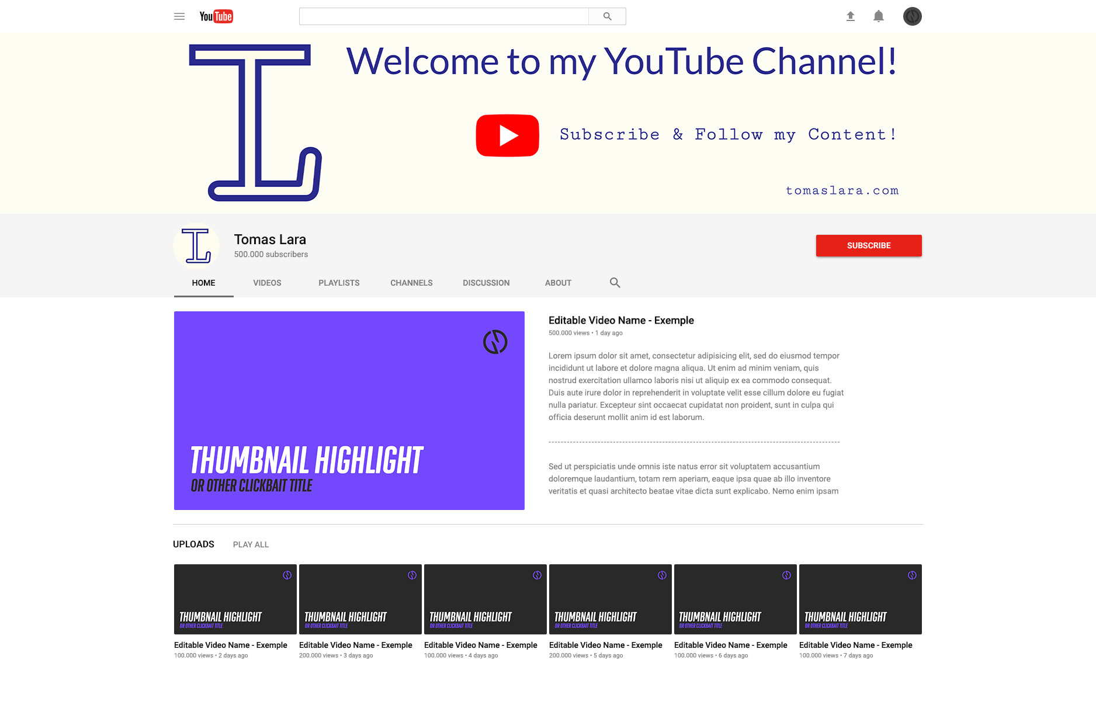
Task: Click the search magnifier icon
Action: point(607,16)
